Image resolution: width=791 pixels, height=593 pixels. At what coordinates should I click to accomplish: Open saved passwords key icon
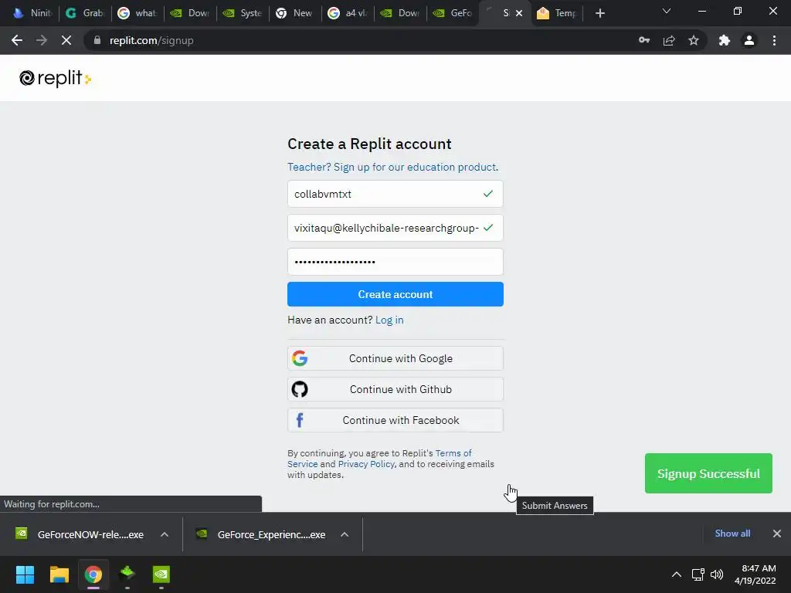(x=643, y=40)
